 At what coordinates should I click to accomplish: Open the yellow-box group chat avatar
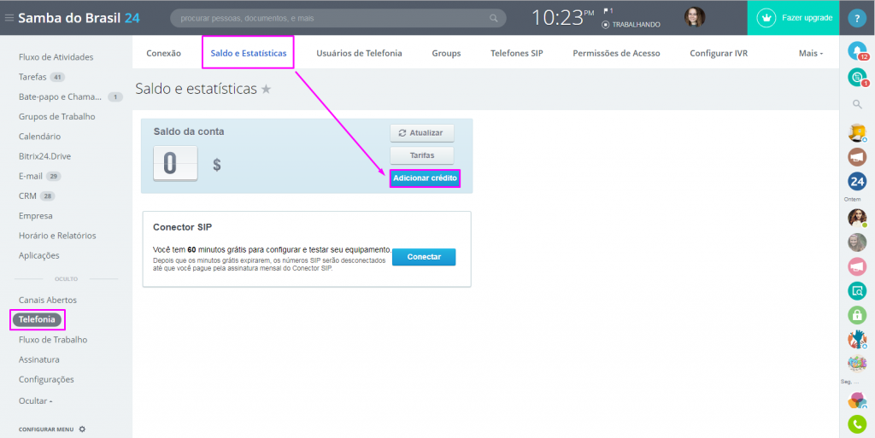point(857,132)
